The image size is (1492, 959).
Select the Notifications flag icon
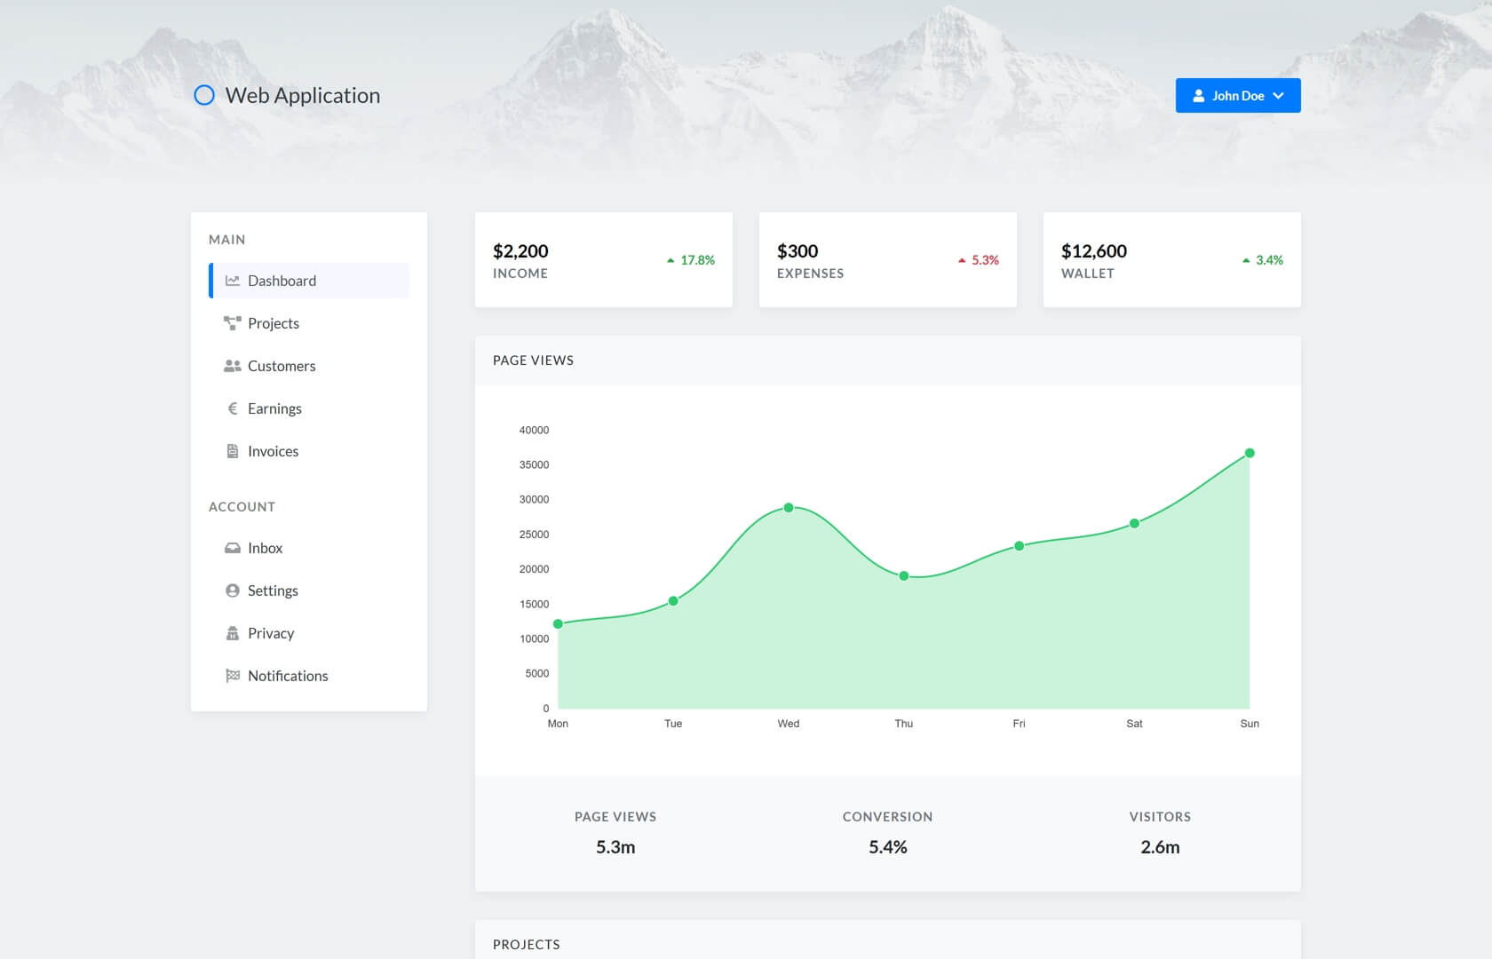coord(232,675)
